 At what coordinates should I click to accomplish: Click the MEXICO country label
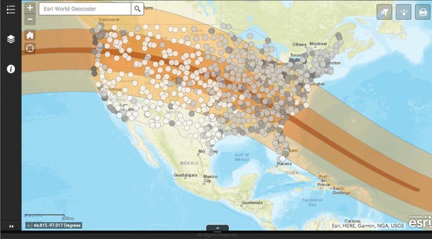[x=189, y=163]
